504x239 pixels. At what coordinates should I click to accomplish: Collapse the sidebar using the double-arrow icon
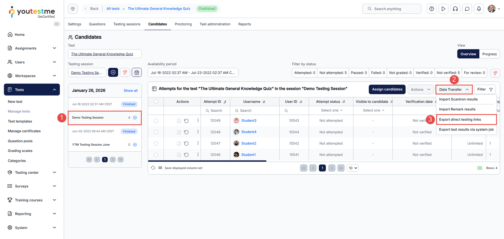pyautogui.click(x=57, y=24)
